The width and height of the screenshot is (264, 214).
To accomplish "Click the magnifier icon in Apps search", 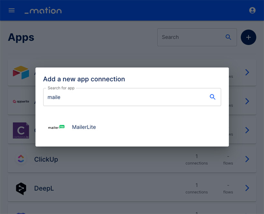I will (x=228, y=37).
